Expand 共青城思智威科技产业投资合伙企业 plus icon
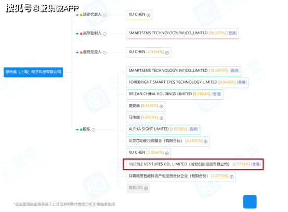The height and width of the screenshot is (212, 288). (x=232, y=177)
